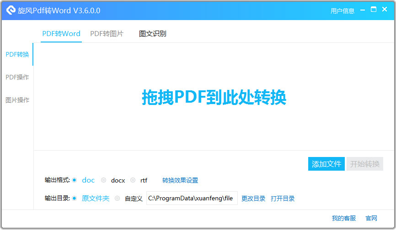Open the 图文识别 tab

point(153,34)
